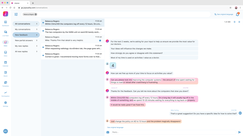This screenshot has height=136, width=243.
Task: Open the Templates sidebar icon
Action: click(x=5, y=83)
